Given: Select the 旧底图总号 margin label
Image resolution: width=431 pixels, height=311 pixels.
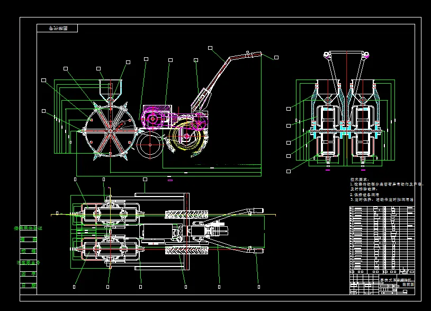Looking at the screenshot, I should coord(28,263).
